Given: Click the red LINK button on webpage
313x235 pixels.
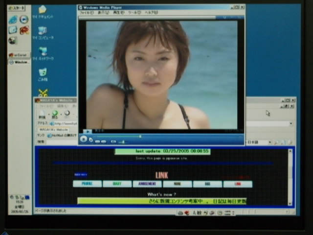Looking at the screenshot, I should [238, 184].
